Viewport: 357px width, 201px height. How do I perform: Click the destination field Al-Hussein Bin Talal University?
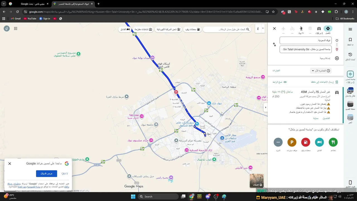pyautogui.click(x=306, y=49)
